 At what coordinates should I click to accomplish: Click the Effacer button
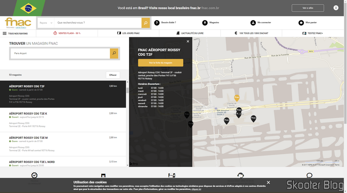pos(113,75)
